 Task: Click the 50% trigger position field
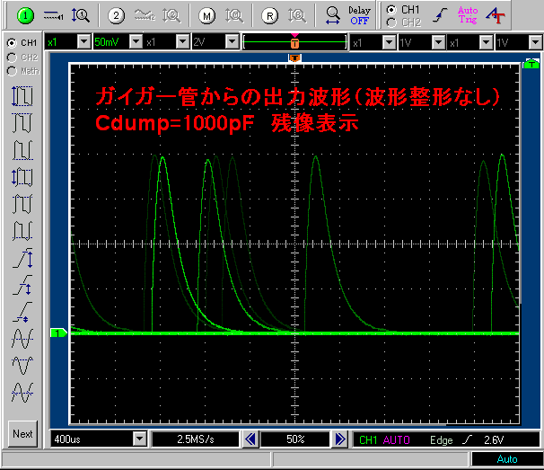tap(295, 439)
